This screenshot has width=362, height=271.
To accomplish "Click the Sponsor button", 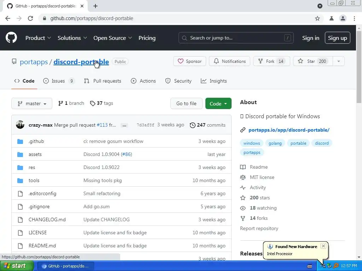I will (x=189, y=61).
